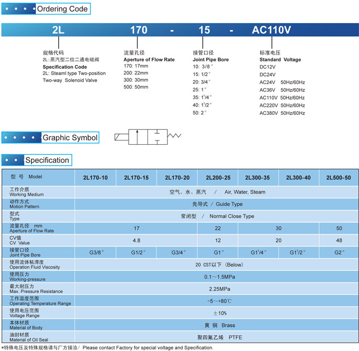Click the 'PTFE' oil seal material value
The width and height of the screenshot is (359, 351).
click(235, 337)
